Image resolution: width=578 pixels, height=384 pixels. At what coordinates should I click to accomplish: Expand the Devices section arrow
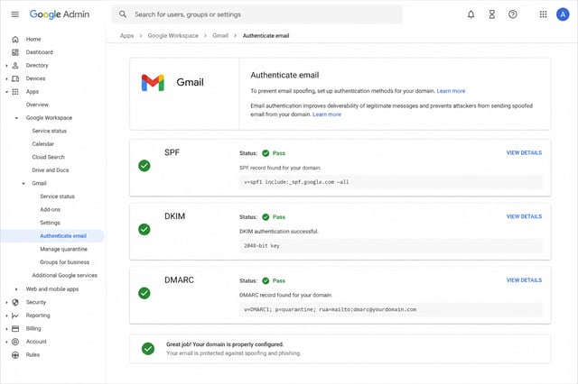click(6, 78)
